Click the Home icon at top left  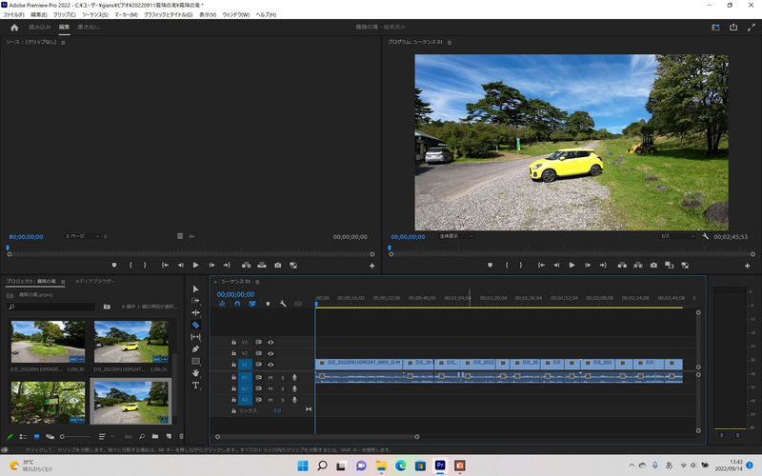pyautogui.click(x=14, y=28)
